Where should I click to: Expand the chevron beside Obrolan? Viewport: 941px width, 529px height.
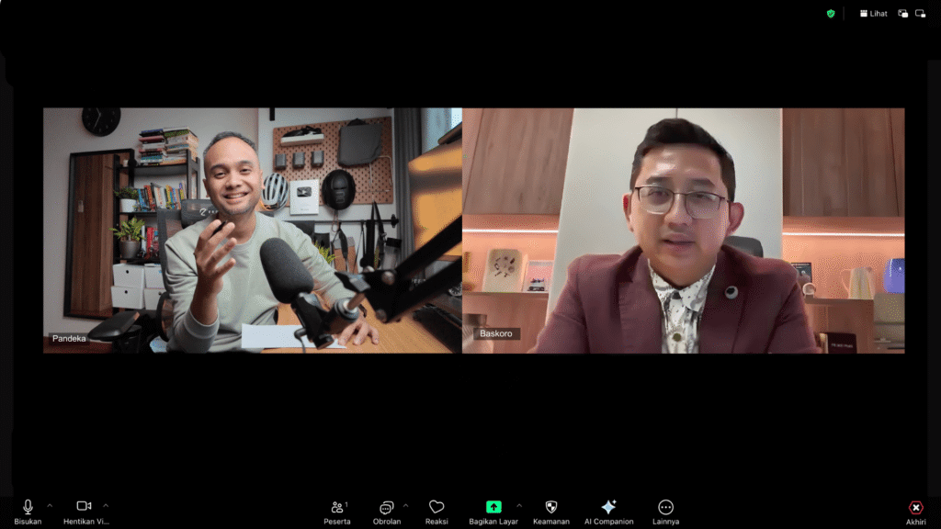click(405, 505)
